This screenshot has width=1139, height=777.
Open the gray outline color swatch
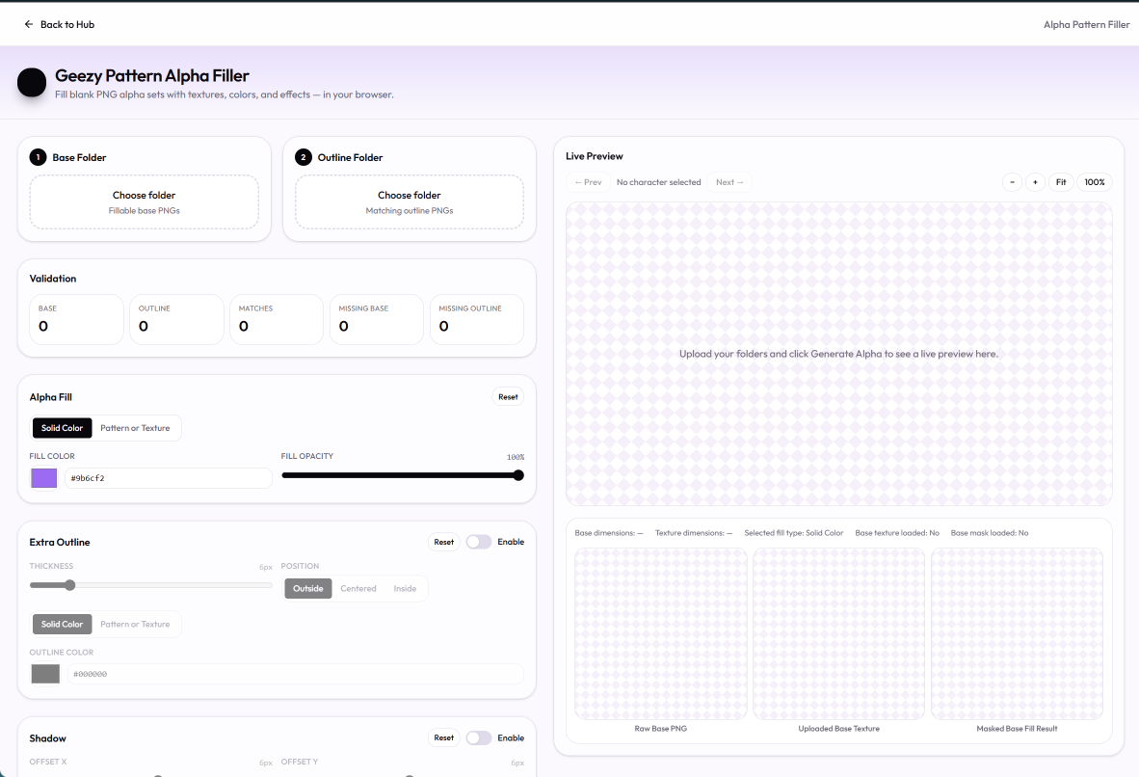click(45, 674)
